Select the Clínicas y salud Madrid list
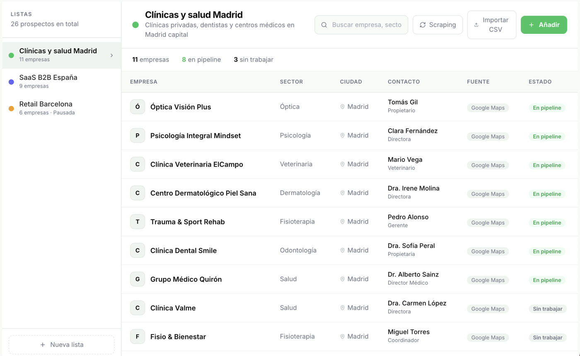The width and height of the screenshot is (580, 356). tap(62, 55)
